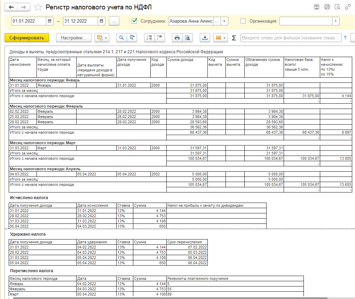Toggle the Сотрудники checkbox
This screenshot has height=299, width=355.
(x=135, y=21)
